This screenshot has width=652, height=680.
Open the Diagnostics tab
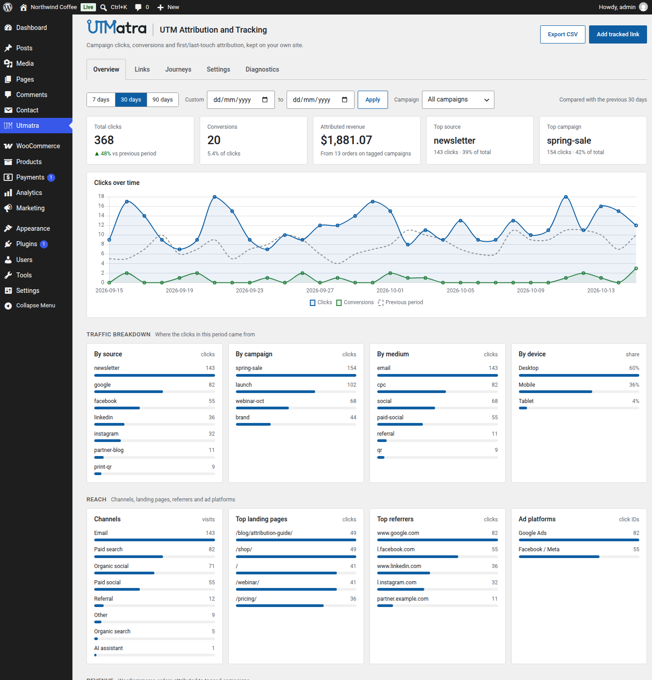click(x=262, y=69)
